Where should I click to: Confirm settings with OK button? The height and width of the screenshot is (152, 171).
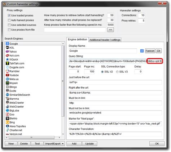tap(157, 144)
